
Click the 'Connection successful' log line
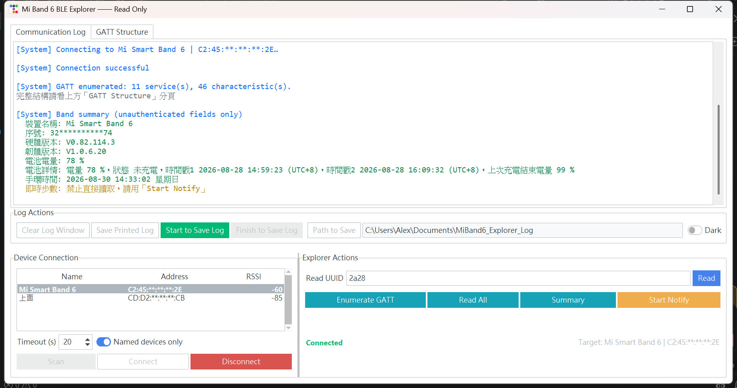click(x=83, y=68)
